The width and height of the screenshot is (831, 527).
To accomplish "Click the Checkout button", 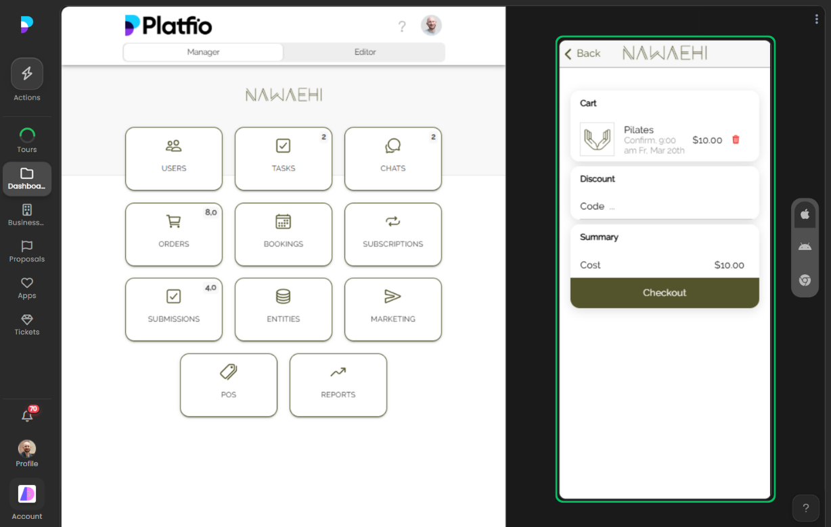I will pos(664,293).
